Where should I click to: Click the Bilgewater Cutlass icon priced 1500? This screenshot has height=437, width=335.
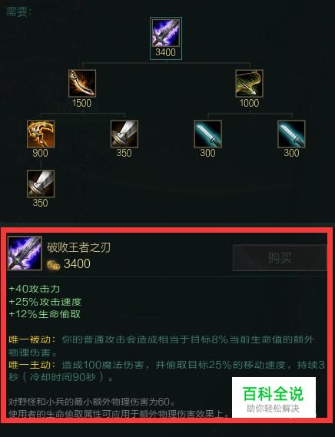[82, 84]
